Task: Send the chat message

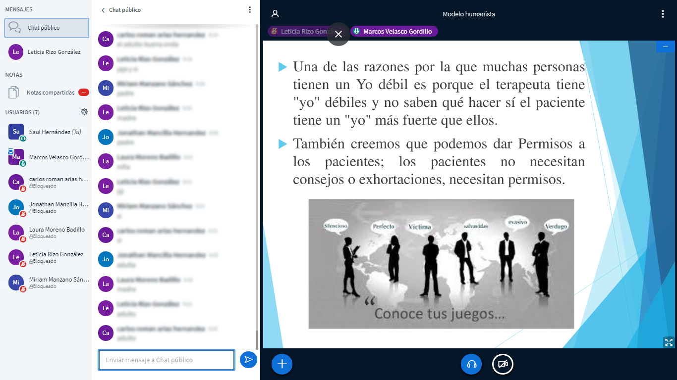Action: tap(248, 360)
